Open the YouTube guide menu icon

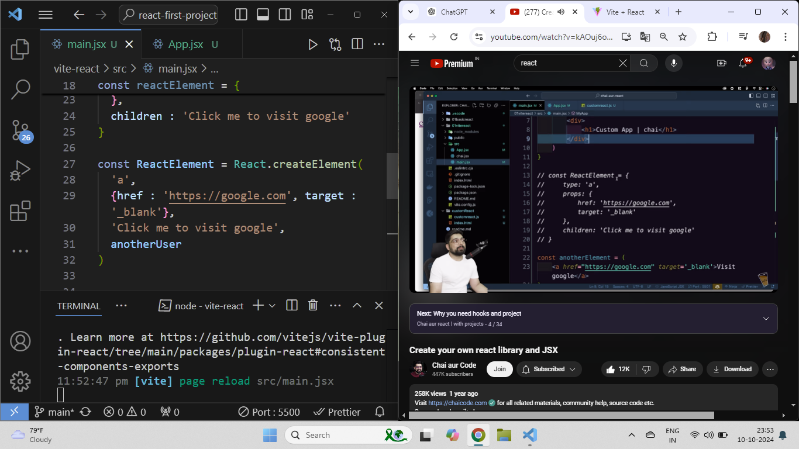tap(415, 63)
